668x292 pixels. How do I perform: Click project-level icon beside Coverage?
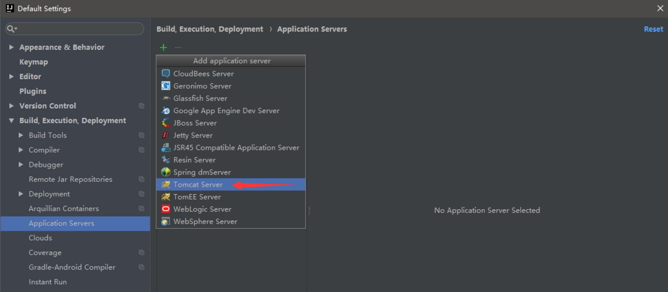click(141, 253)
